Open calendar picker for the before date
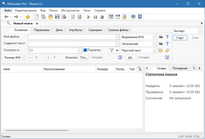The height and width of the screenshot is (139, 205). [167, 57]
